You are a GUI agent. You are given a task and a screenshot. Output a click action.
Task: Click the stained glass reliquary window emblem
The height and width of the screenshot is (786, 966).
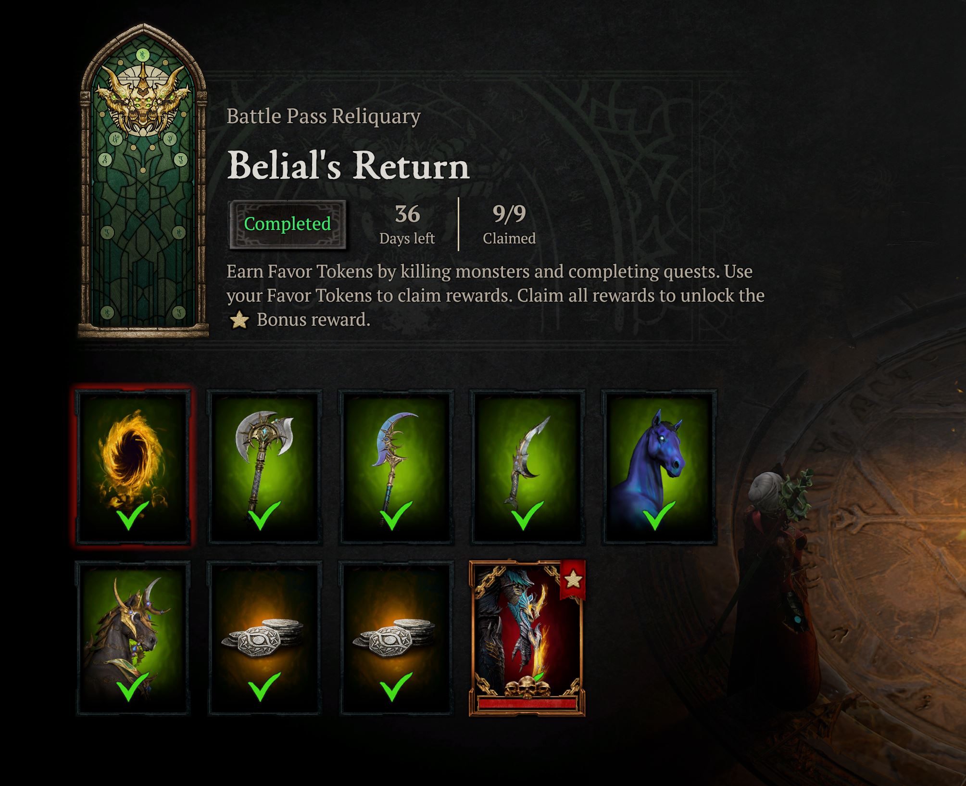pos(143,180)
